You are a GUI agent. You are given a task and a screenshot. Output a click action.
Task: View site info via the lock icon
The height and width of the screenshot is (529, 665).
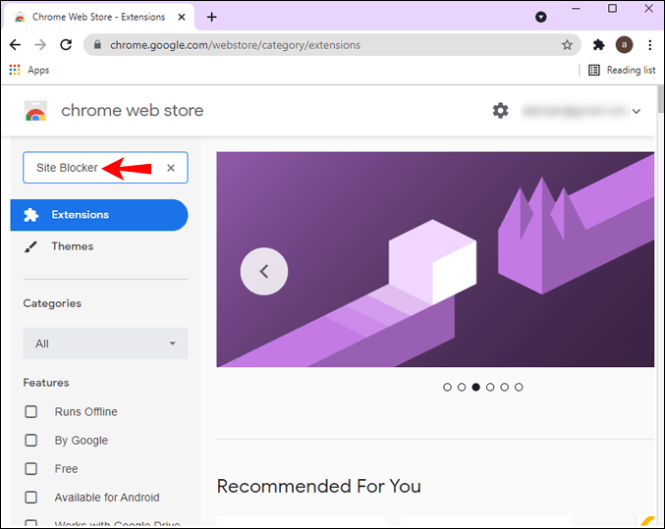coord(97,44)
